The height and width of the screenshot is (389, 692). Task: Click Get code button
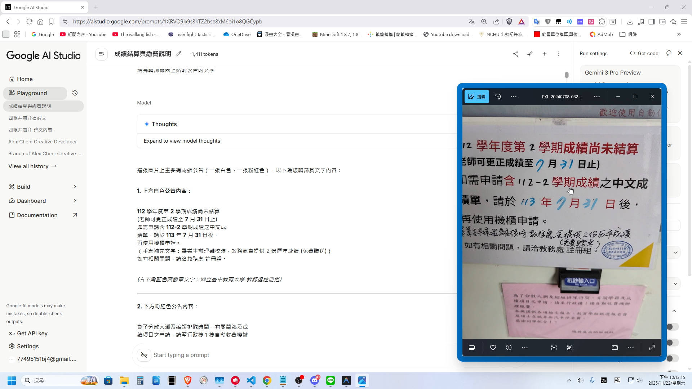644,53
